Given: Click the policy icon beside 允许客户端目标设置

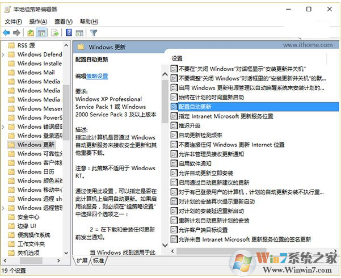Looking at the screenshot, I should tap(174, 230).
